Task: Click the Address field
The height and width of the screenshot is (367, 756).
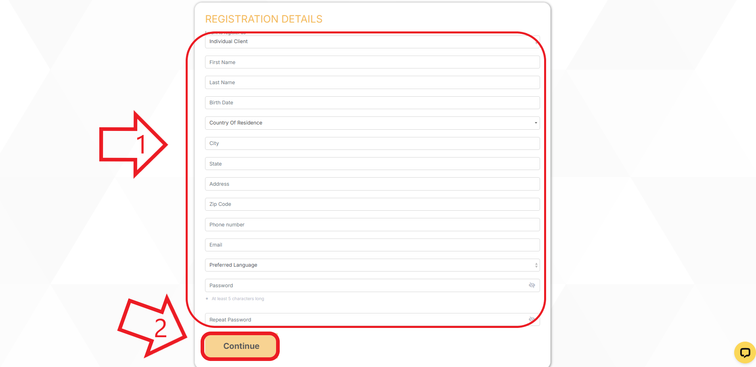Action: point(372,184)
